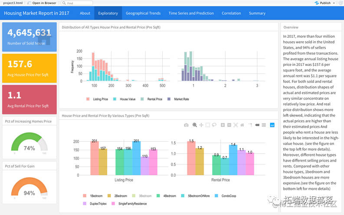Click the Market.Rate color swatch

tap(169, 99)
